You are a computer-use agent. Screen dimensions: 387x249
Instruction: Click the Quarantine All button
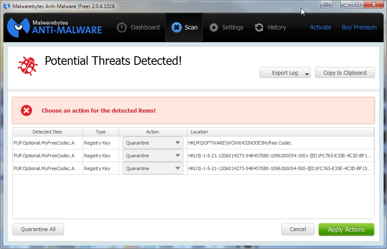pyautogui.click(x=38, y=229)
